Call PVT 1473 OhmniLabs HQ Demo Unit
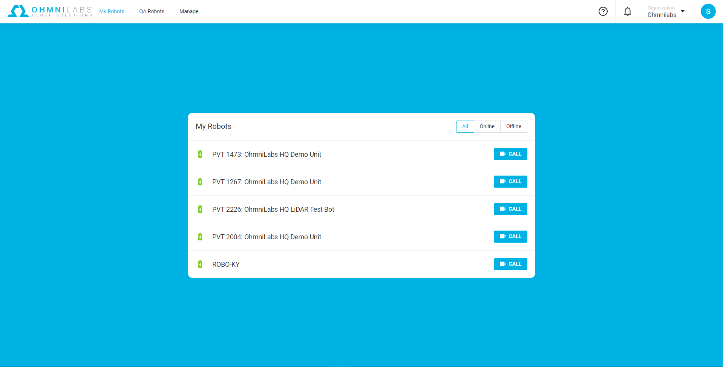 (510, 154)
